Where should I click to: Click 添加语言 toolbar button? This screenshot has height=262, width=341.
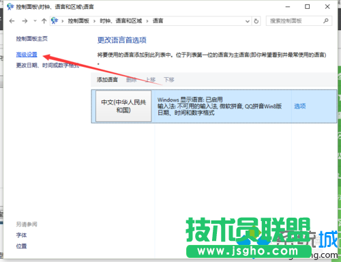(107, 80)
